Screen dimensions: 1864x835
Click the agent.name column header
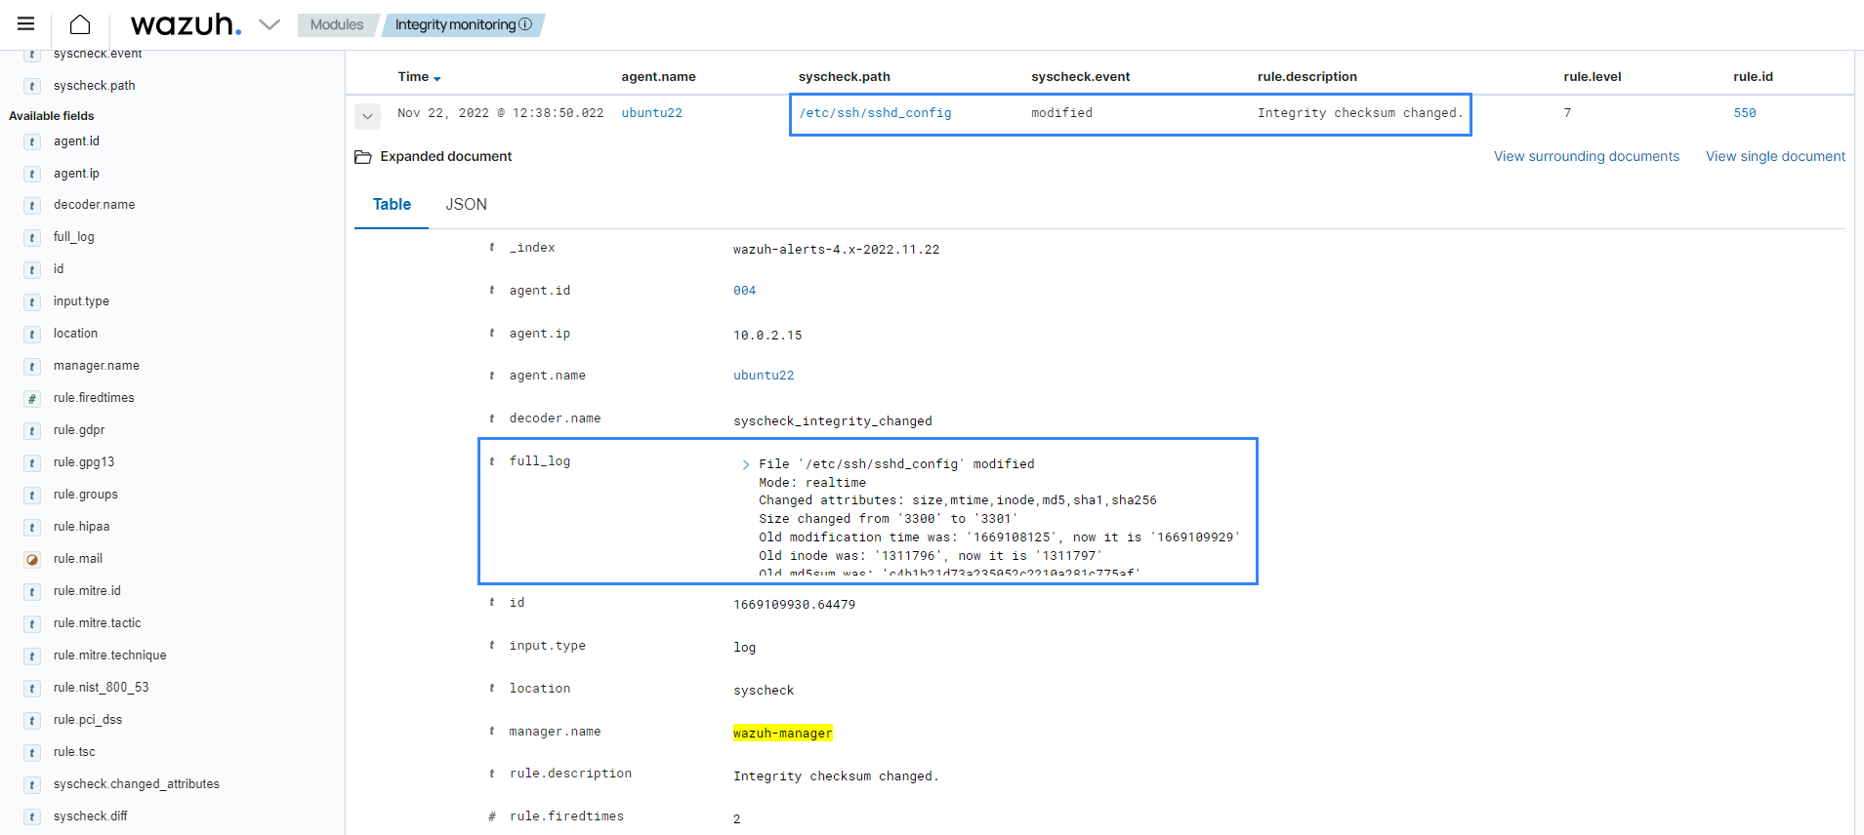tap(658, 77)
